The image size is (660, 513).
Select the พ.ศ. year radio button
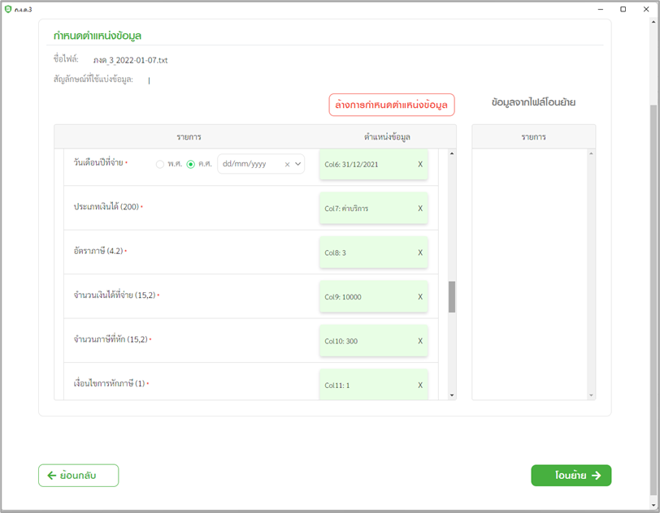(x=160, y=164)
